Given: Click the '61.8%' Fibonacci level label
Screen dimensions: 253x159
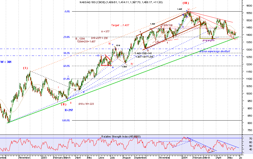Looking at the screenshot, I should (x=66, y=79).
